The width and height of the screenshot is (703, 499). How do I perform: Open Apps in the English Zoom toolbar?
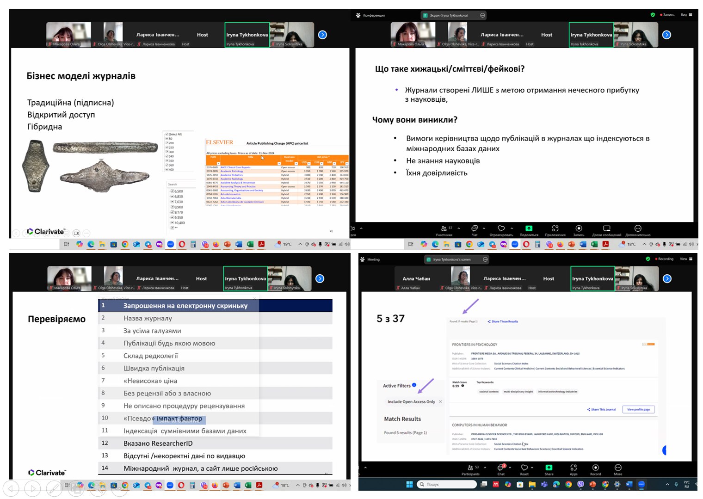573,470
